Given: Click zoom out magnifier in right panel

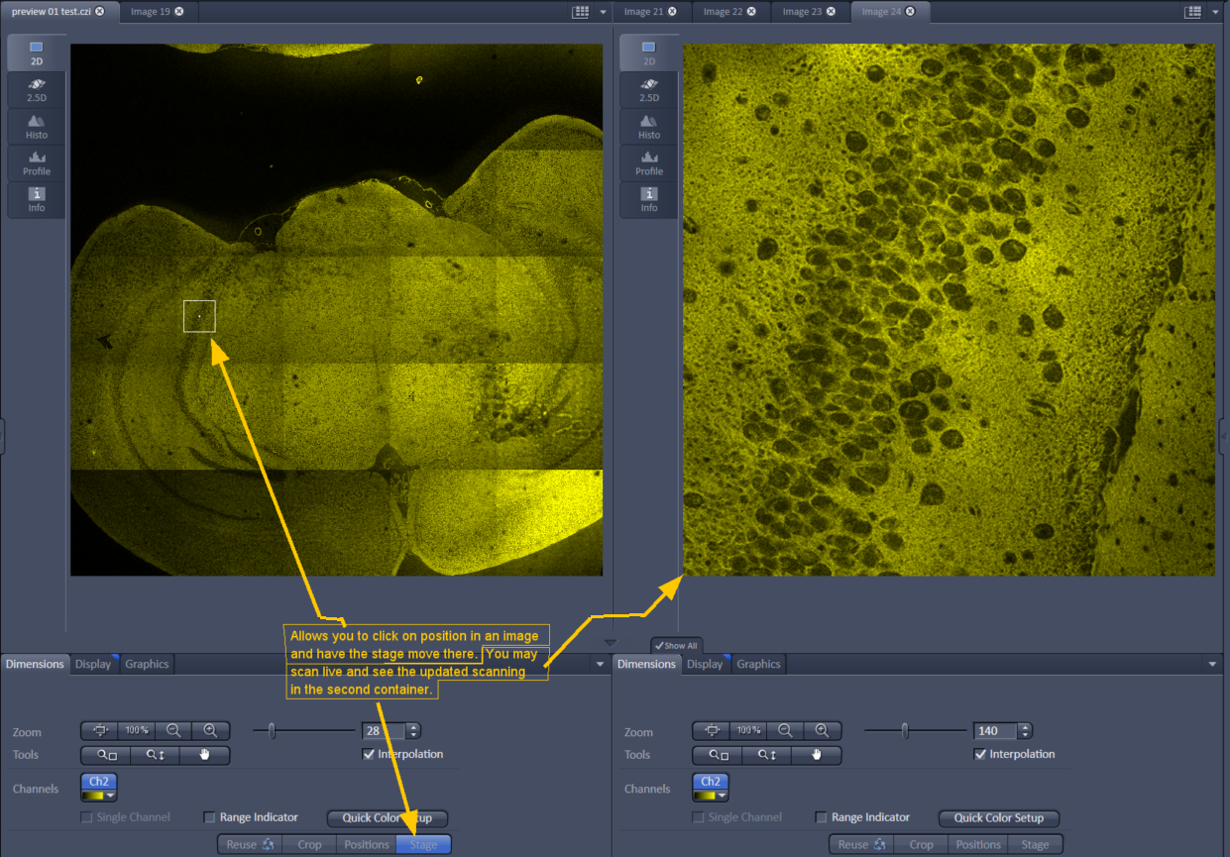Looking at the screenshot, I should click(x=785, y=731).
